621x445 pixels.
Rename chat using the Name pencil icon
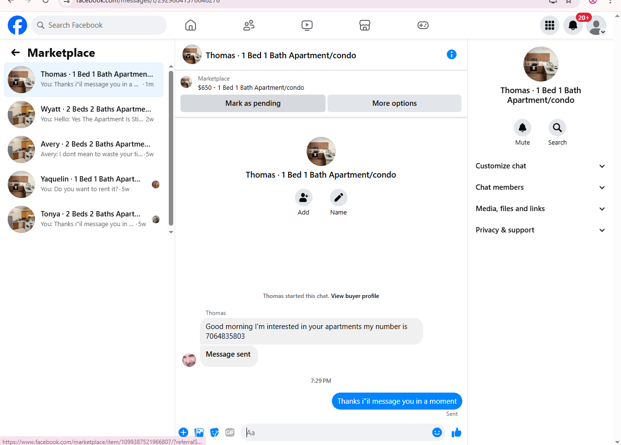[x=339, y=198]
